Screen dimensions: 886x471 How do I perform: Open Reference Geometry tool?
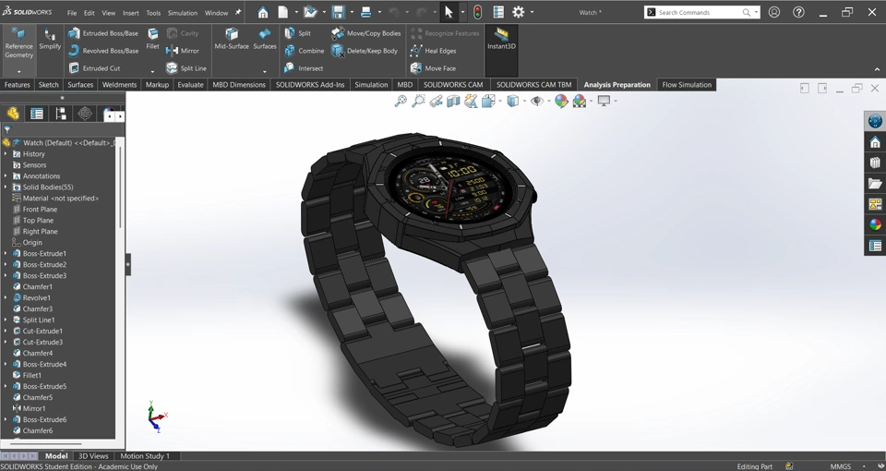coord(18,43)
